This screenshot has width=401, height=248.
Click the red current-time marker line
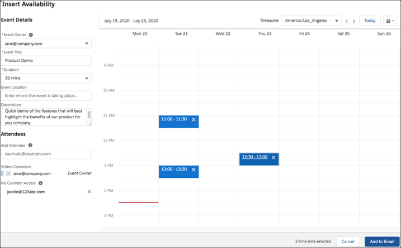point(138,202)
